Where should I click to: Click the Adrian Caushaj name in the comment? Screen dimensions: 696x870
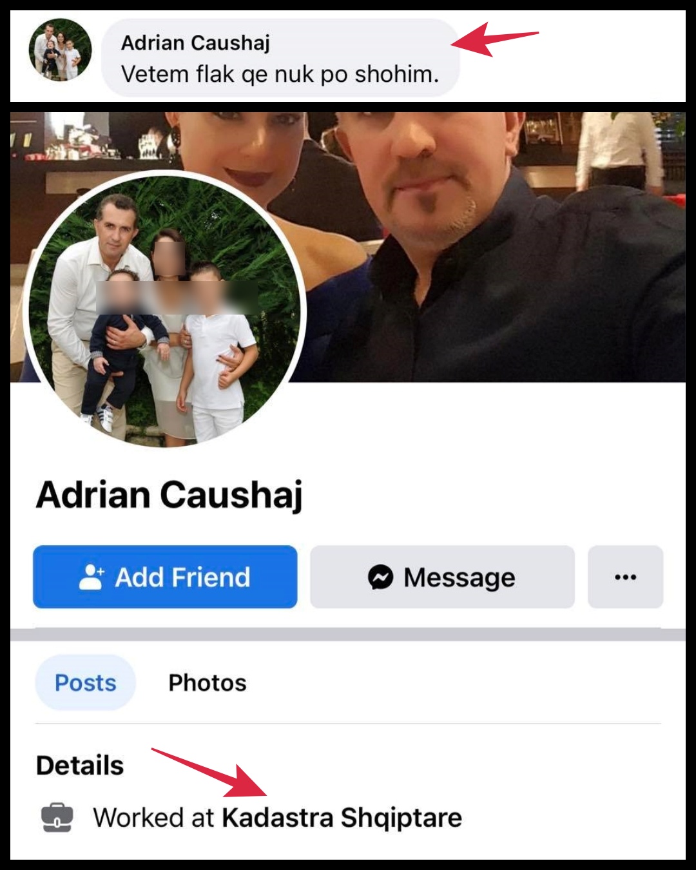[196, 43]
